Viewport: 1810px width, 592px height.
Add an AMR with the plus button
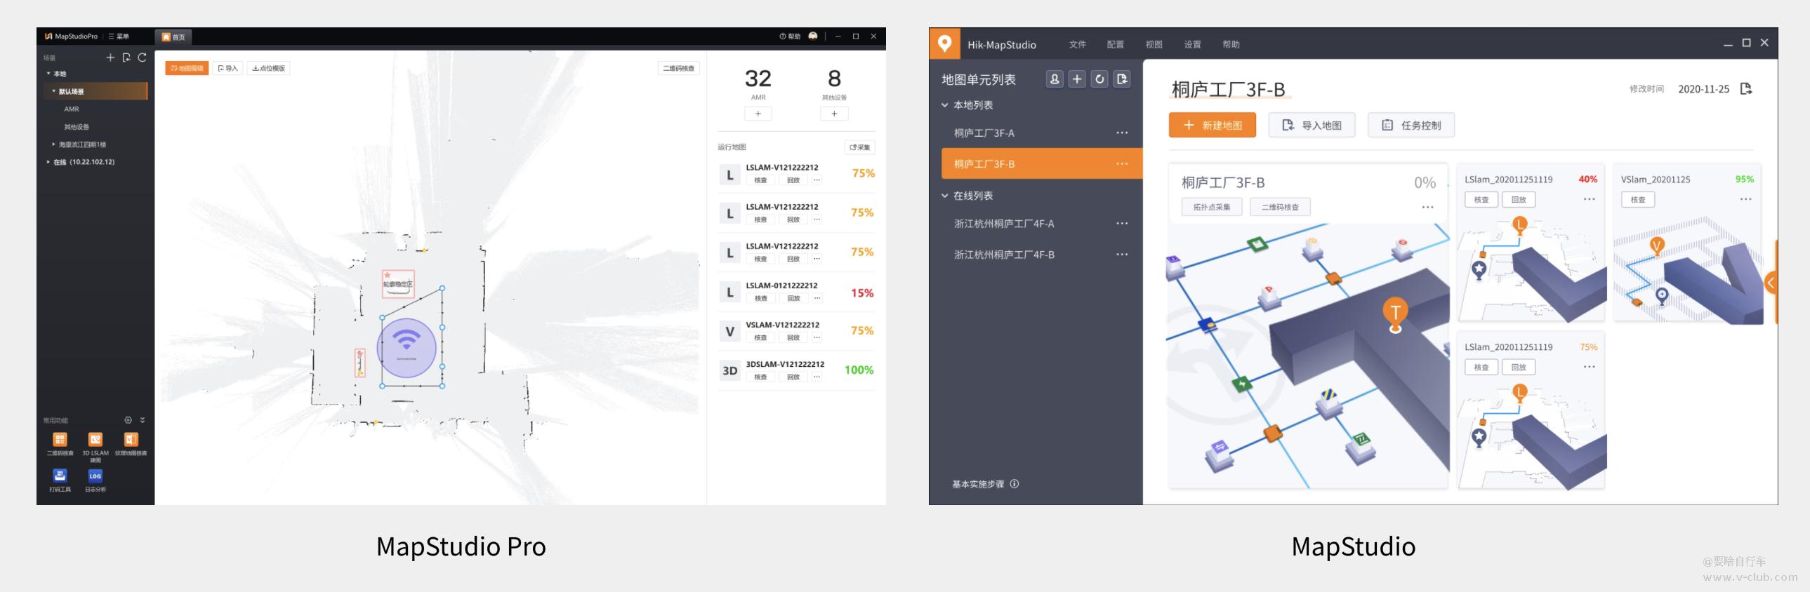(758, 113)
